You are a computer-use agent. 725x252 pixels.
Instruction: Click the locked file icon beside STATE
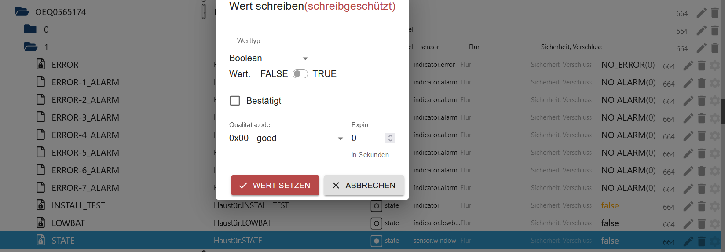point(40,240)
